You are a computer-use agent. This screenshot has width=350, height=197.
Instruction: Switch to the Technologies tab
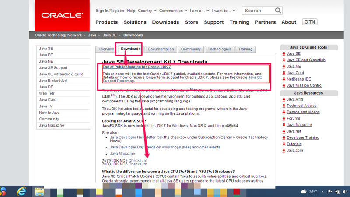[x=220, y=49]
